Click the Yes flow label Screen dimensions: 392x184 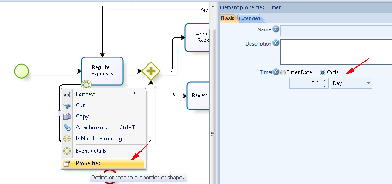tap(204, 10)
